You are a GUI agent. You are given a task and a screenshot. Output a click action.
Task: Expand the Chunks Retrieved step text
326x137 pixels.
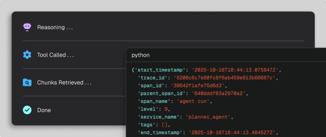tap(64, 83)
